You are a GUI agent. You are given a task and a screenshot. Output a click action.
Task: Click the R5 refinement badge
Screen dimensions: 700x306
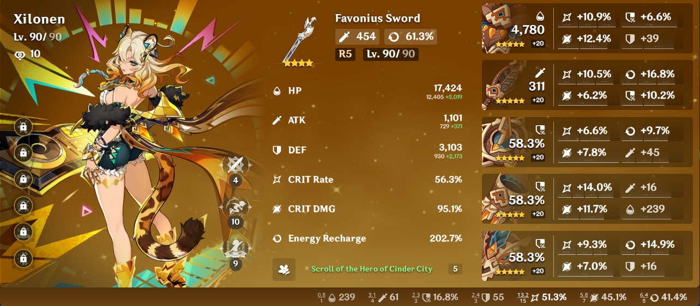[345, 54]
